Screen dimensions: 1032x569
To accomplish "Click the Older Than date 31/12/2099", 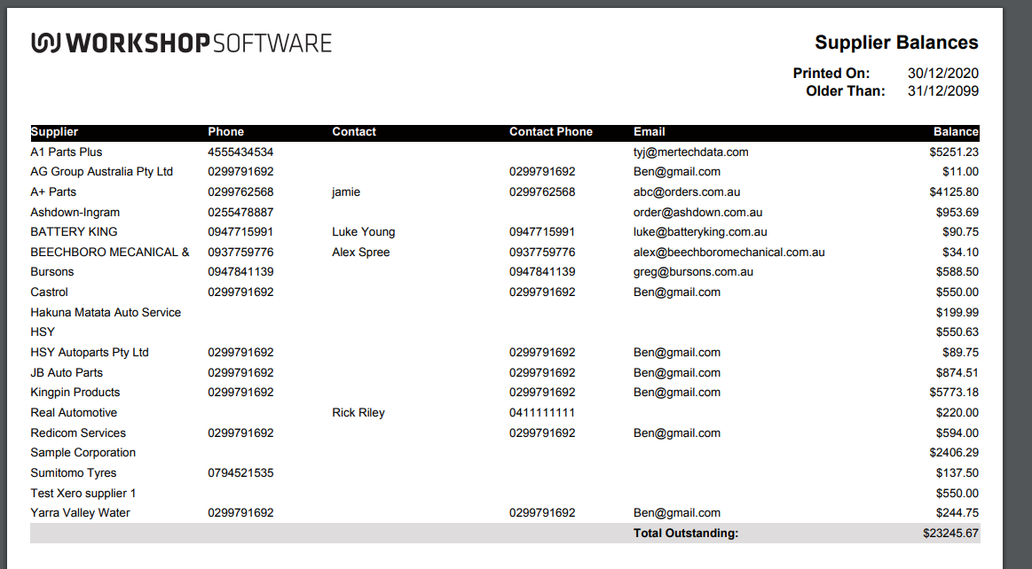I will pos(942,90).
